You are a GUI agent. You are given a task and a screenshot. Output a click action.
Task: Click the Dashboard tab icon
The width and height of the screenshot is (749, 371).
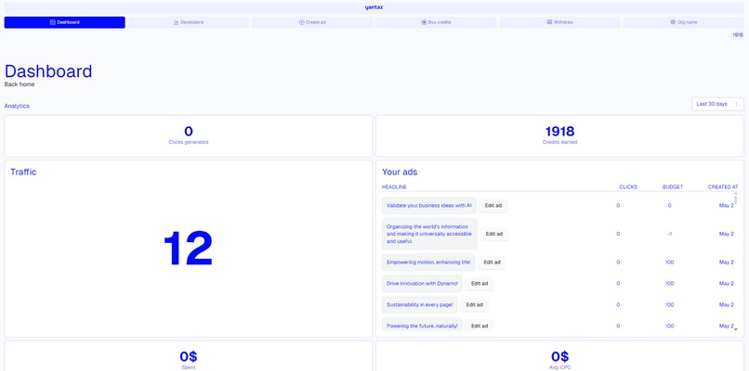53,22
